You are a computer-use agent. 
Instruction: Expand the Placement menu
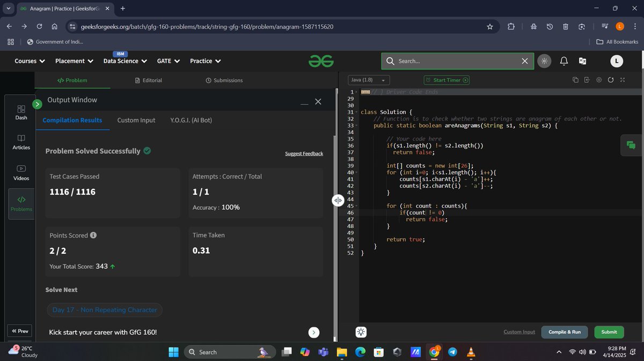[74, 61]
